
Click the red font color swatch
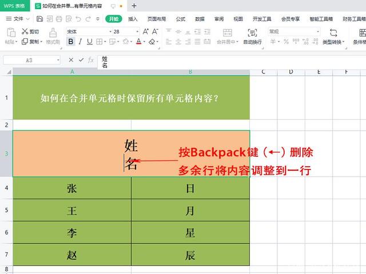(138, 42)
